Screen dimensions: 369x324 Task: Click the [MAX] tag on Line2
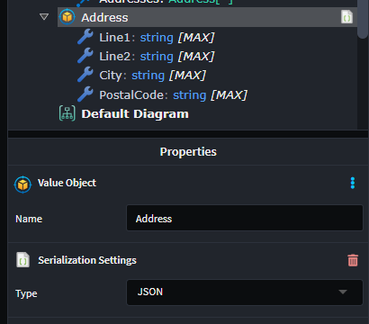click(x=196, y=57)
